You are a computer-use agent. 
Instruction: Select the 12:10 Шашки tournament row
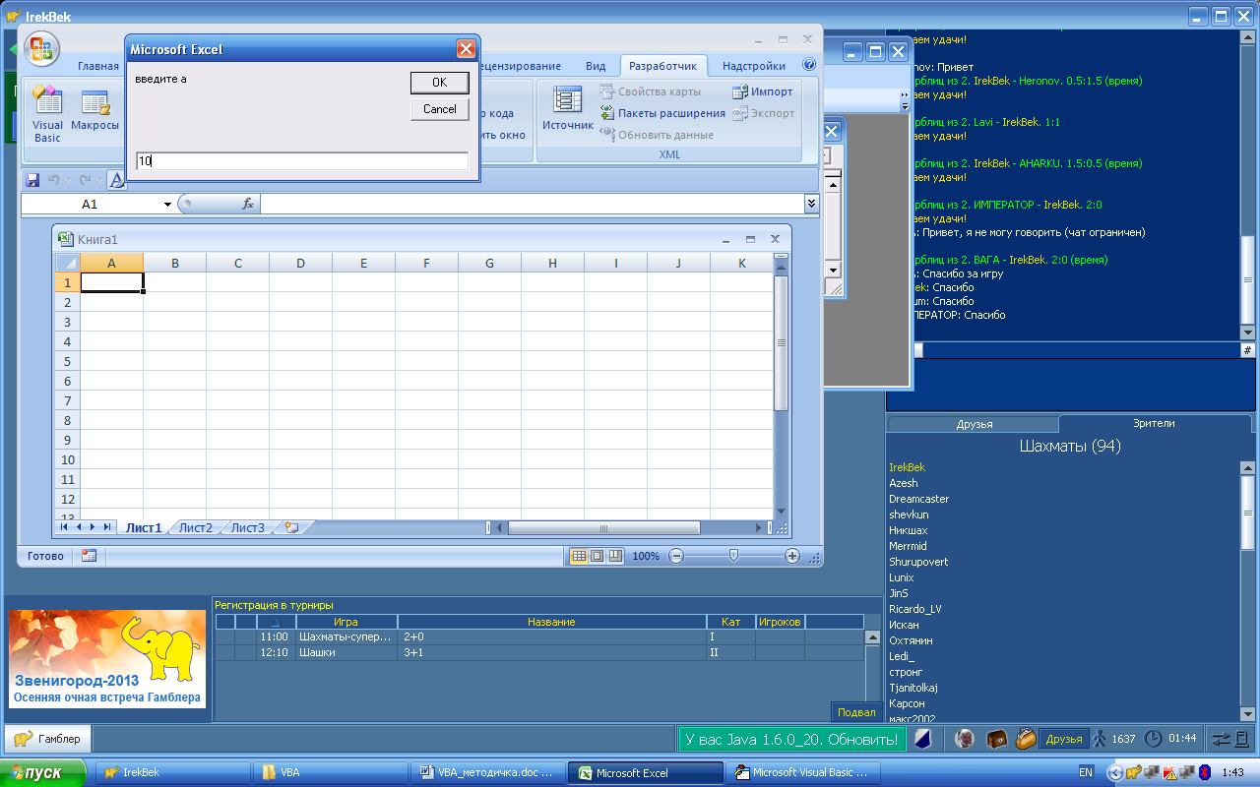coord(539,652)
